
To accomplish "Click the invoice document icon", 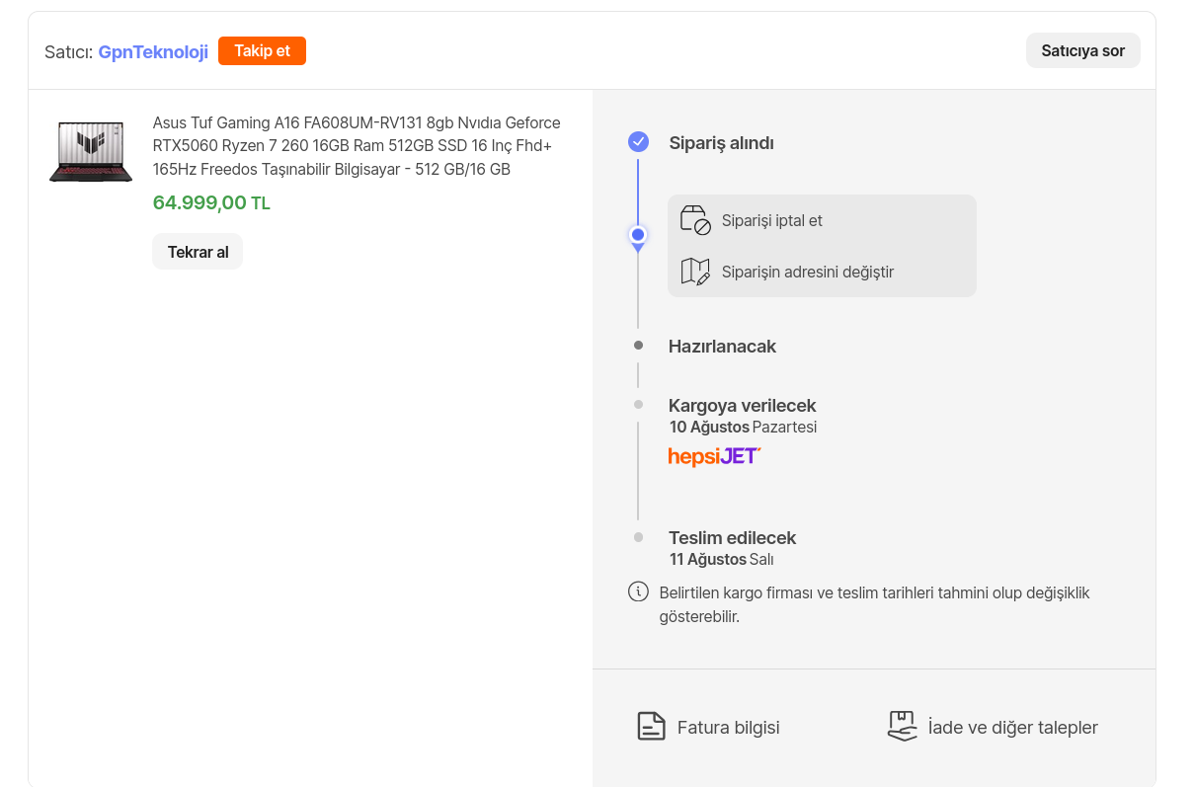I will click(x=651, y=727).
